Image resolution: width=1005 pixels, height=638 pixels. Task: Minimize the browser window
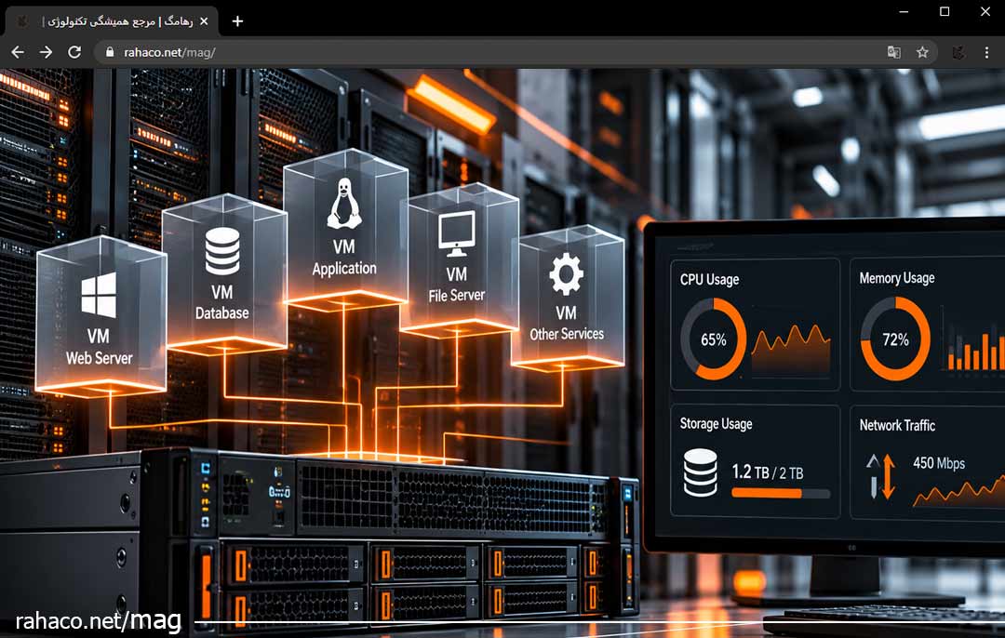904,11
